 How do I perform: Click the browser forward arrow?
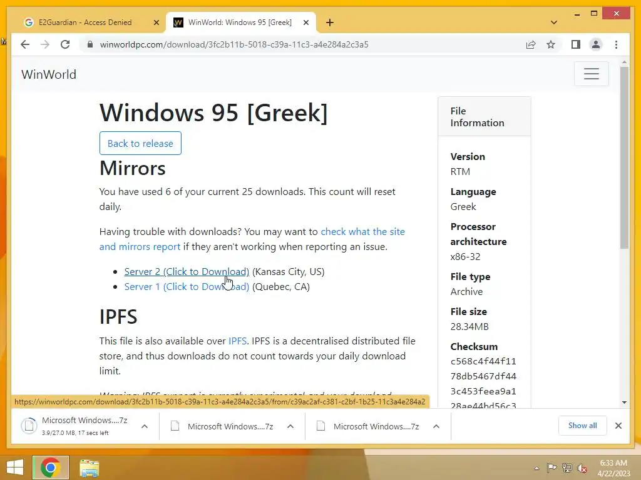pos(45,44)
